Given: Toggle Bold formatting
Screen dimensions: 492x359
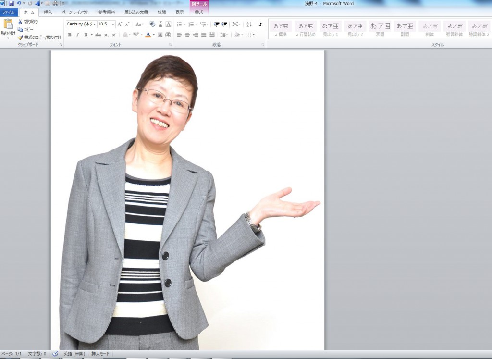Looking at the screenshot, I should click(70, 35).
